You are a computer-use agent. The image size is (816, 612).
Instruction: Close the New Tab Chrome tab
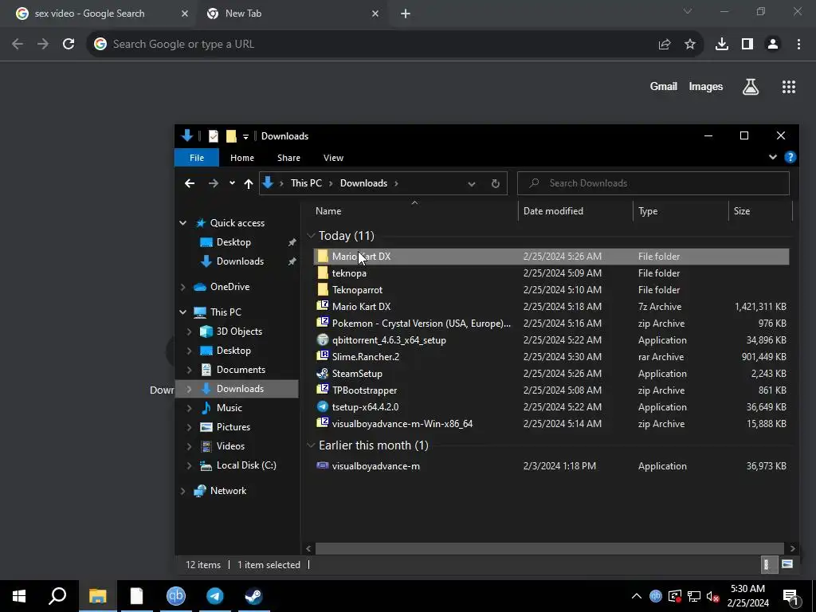click(x=375, y=14)
